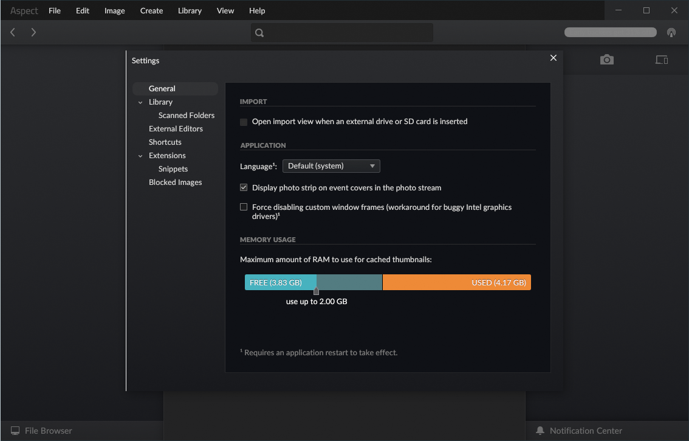Click the File Browser monitor icon
The height and width of the screenshot is (441, 689).
(x=15, y=431)
